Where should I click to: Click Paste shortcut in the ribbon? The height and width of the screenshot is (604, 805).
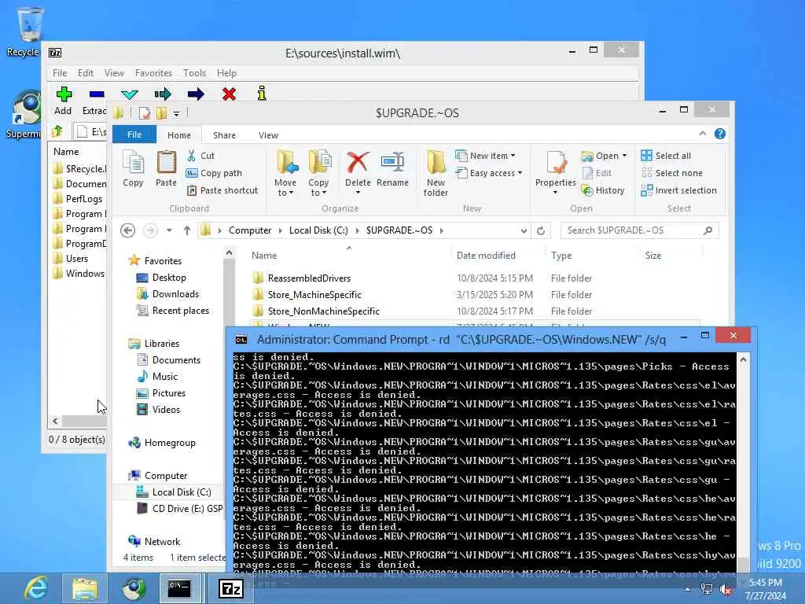coord(222,190)
